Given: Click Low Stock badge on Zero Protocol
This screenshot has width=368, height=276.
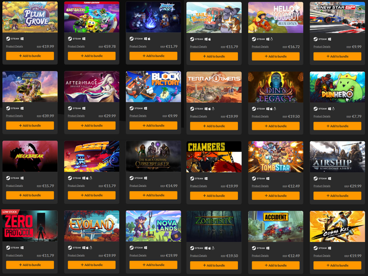Looking at the screenshot, I should pyautogui.click(x=10, y=212).
